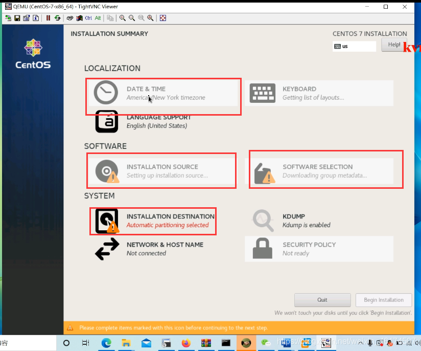Screen dimensions: 421x351
Task: Show hidden tray icons with the chevron
Action: 361,343
